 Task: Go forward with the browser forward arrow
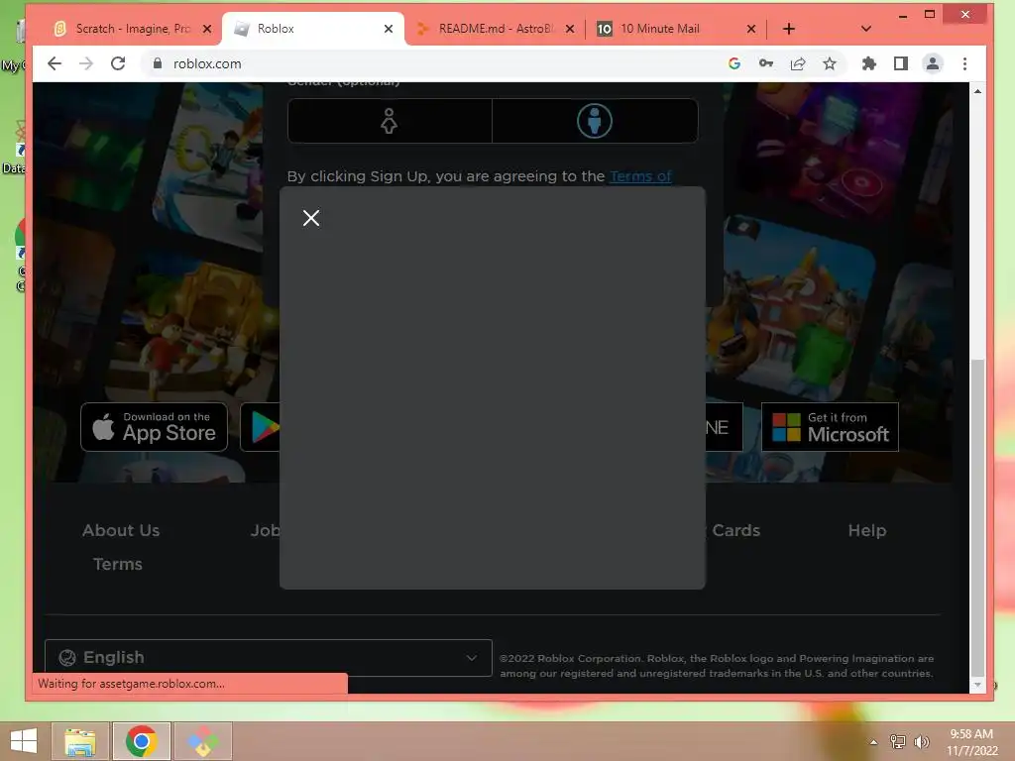86,63
